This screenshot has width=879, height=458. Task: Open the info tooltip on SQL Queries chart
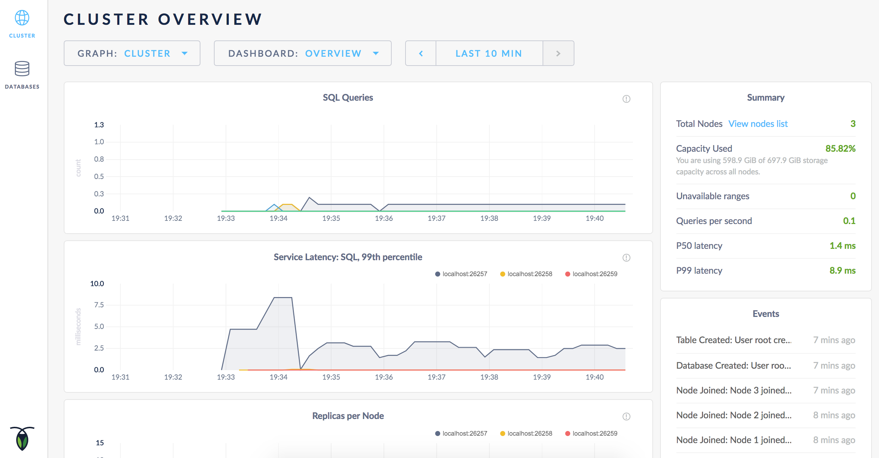coord(626,99)
